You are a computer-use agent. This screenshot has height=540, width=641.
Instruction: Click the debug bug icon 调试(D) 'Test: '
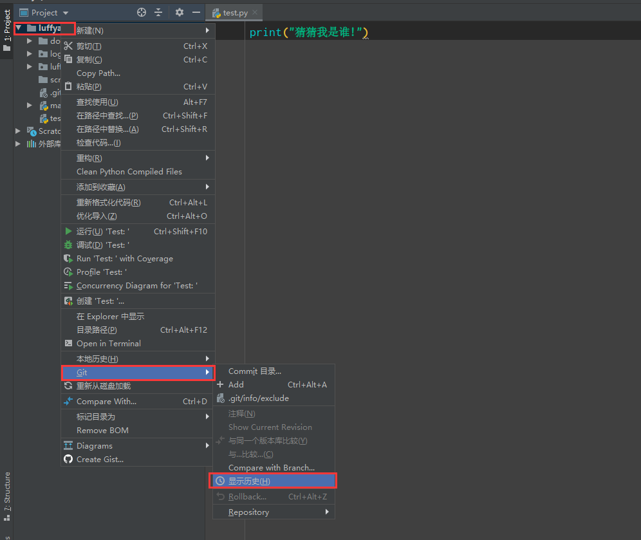pos(68,245)
